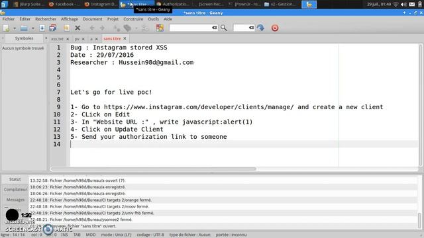This screenshot has width=424, height=238.
Task: Click into the go-to-line number field
Action: [x=241, y=28]
